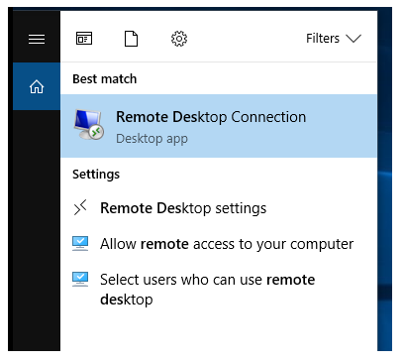Open Remote Desktop settings result
Screen dimensions: 405x363
tap(219, 208)
